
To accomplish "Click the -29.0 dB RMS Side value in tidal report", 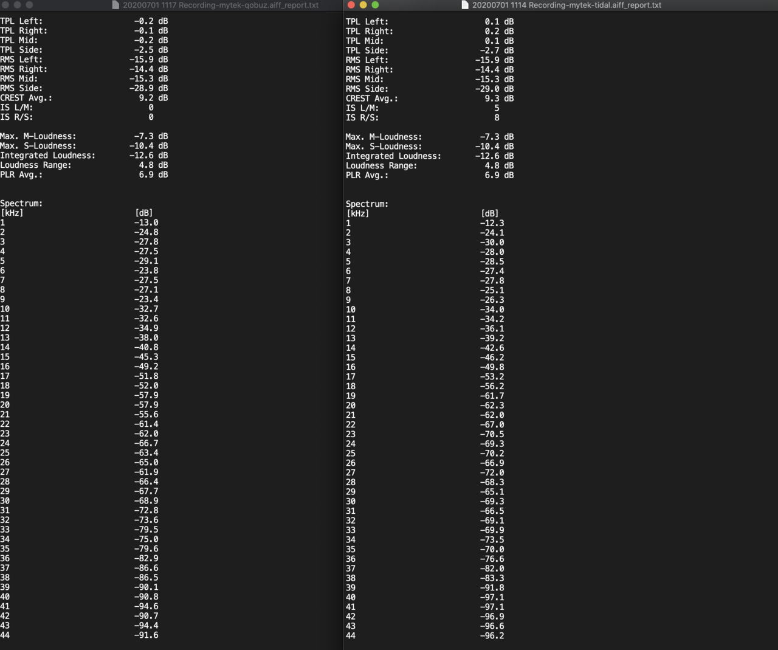I will 494,89.
